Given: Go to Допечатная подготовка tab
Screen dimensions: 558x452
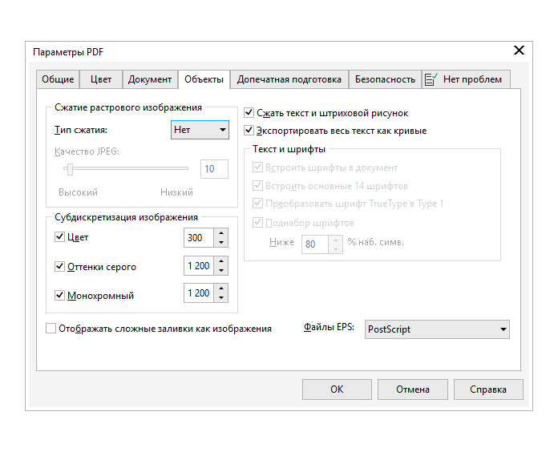Looking at the screenshot, I should tap(289, 79).
